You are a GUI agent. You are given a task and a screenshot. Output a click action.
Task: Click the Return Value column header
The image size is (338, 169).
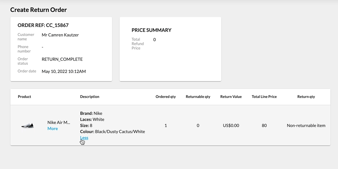click(231, 97)
